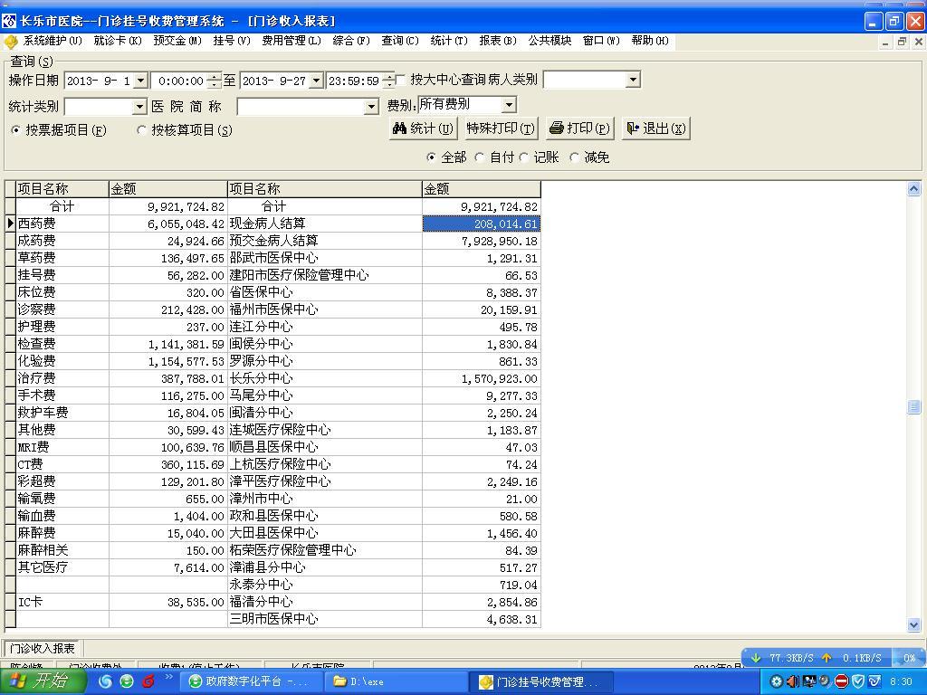Open the 预交金 menu
Screen dimensions: 927x695
click(177, 41)
